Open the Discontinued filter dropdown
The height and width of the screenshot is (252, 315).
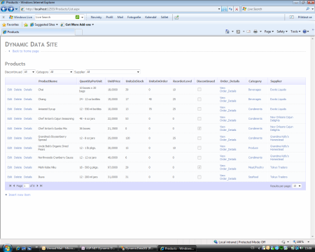[x=29, y=72]
